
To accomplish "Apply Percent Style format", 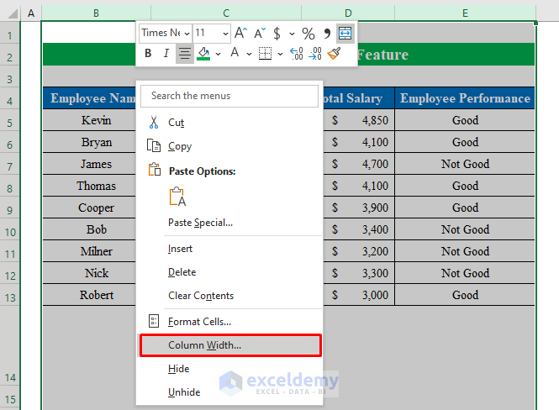I will point(309,34).
